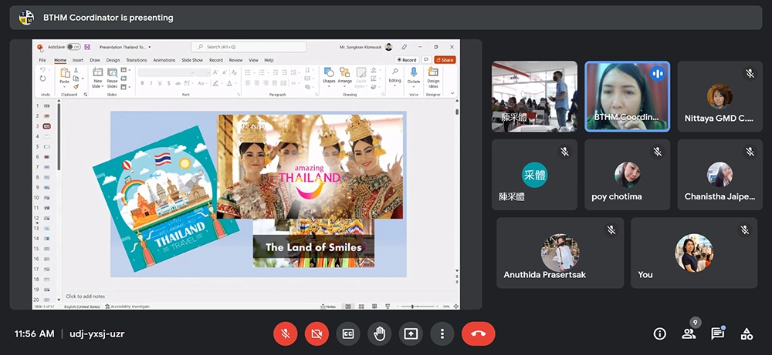Click the Cut scissors icon

pos(76,70)
